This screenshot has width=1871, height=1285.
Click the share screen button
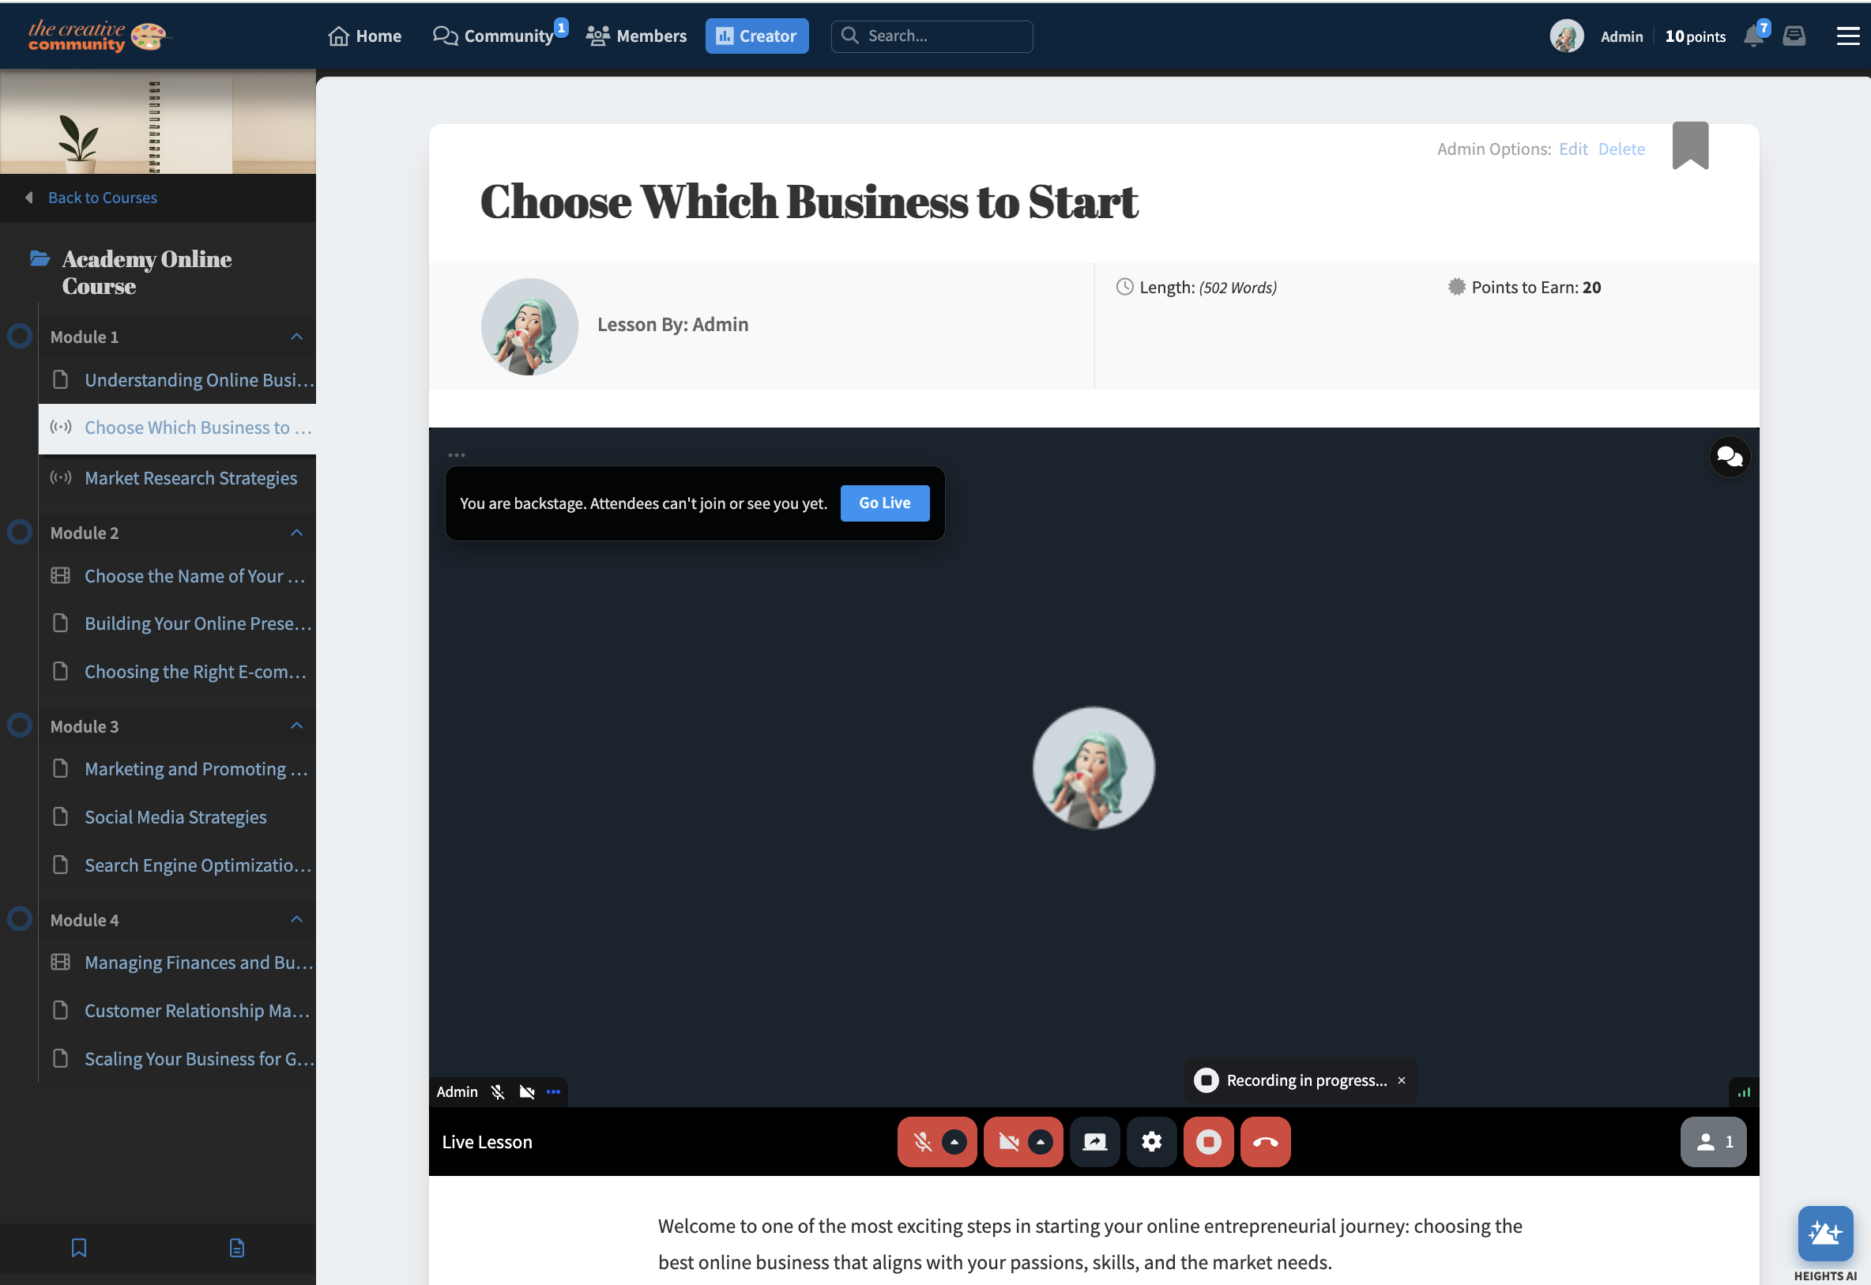click(x=1094, y=1142)
